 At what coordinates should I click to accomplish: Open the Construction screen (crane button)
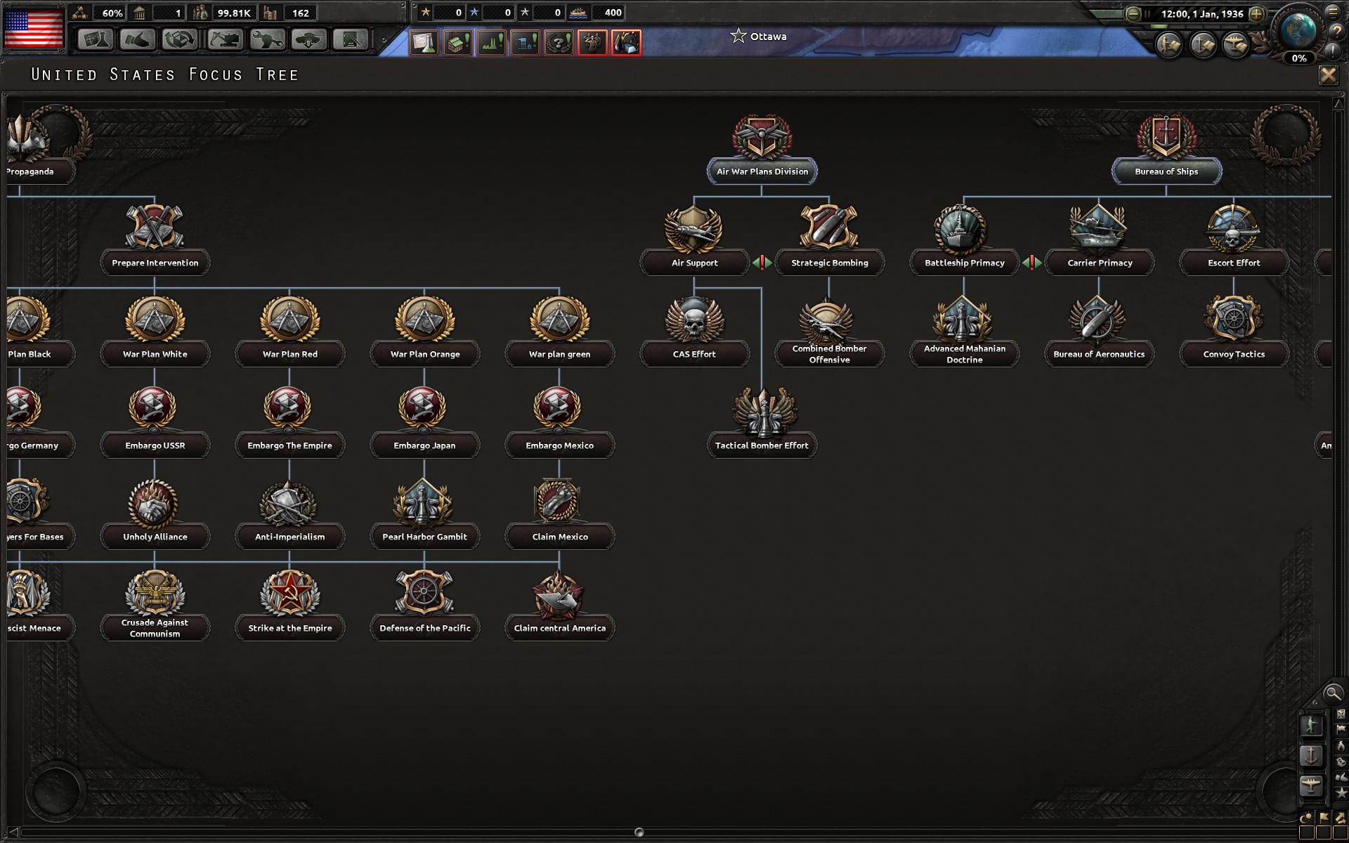[x=225, y=39]
